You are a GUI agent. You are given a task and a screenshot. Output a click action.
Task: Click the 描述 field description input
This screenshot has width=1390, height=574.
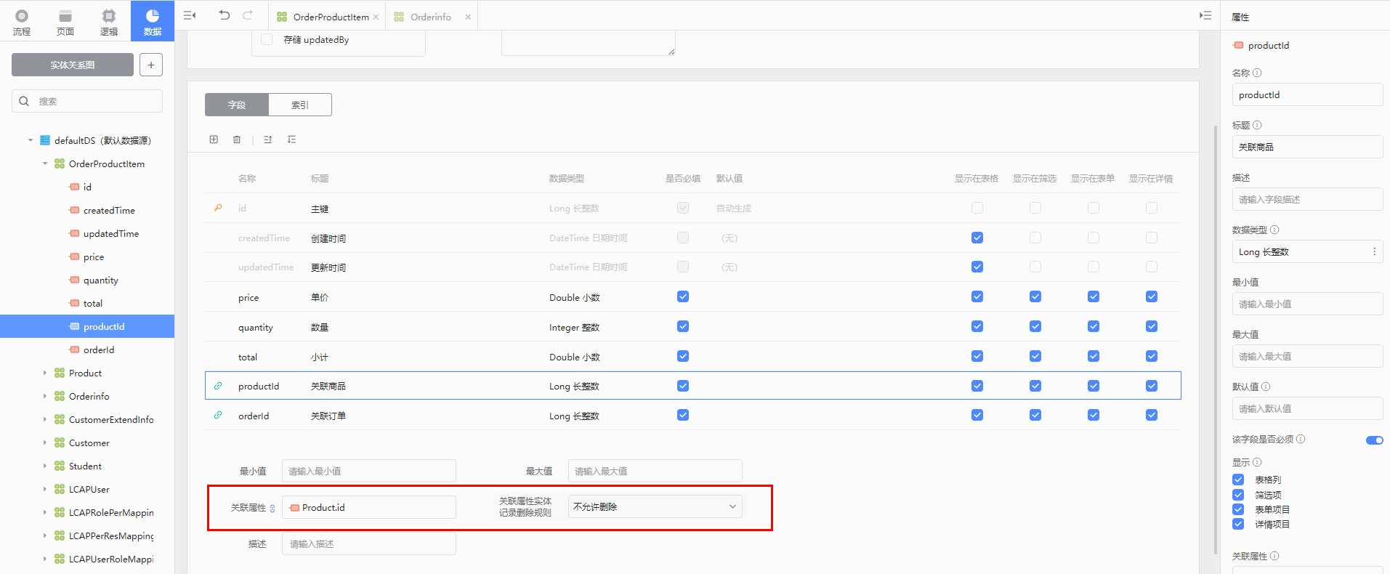tap(1307, 199)
